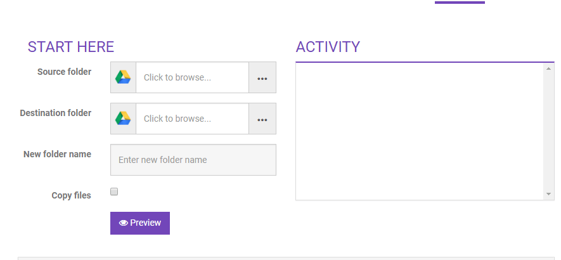Click the Google Drive icon beside Source folder
Screen dimensions: 561x260
pos(123,77)
